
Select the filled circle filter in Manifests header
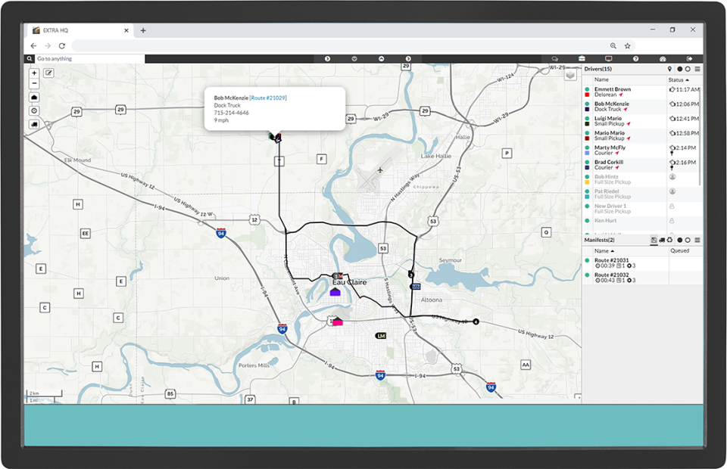click(680, 241)
